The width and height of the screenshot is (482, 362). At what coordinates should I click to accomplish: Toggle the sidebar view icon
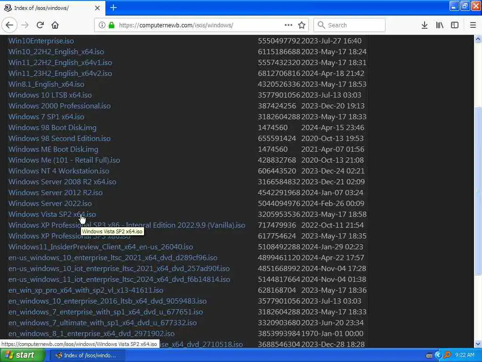tap(455, 25)
